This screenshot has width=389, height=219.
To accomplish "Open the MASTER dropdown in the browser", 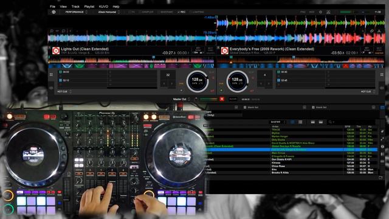I will [278, 122].
